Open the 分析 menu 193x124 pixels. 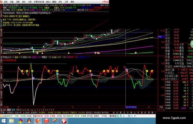pyautogui.click(x=30, y=2)
